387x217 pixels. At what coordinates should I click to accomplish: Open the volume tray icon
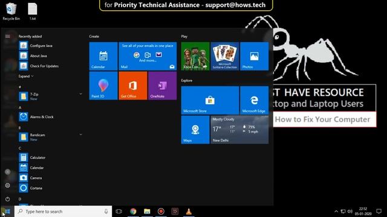(350, 212)
